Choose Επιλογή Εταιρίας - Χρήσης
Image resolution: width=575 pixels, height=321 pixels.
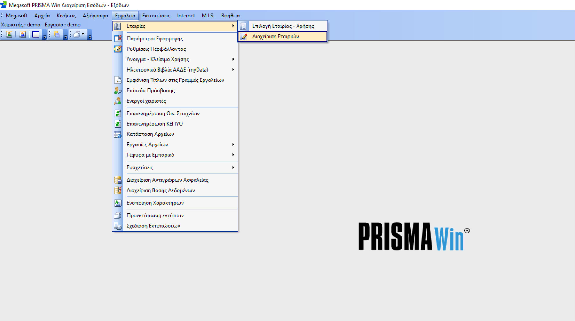pos(283,26)
